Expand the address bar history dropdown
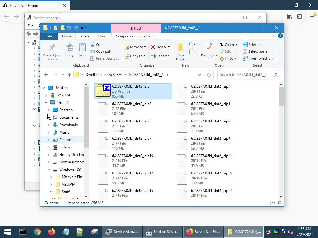The height and width of the screenshot is (238, 318). [200, 75]
